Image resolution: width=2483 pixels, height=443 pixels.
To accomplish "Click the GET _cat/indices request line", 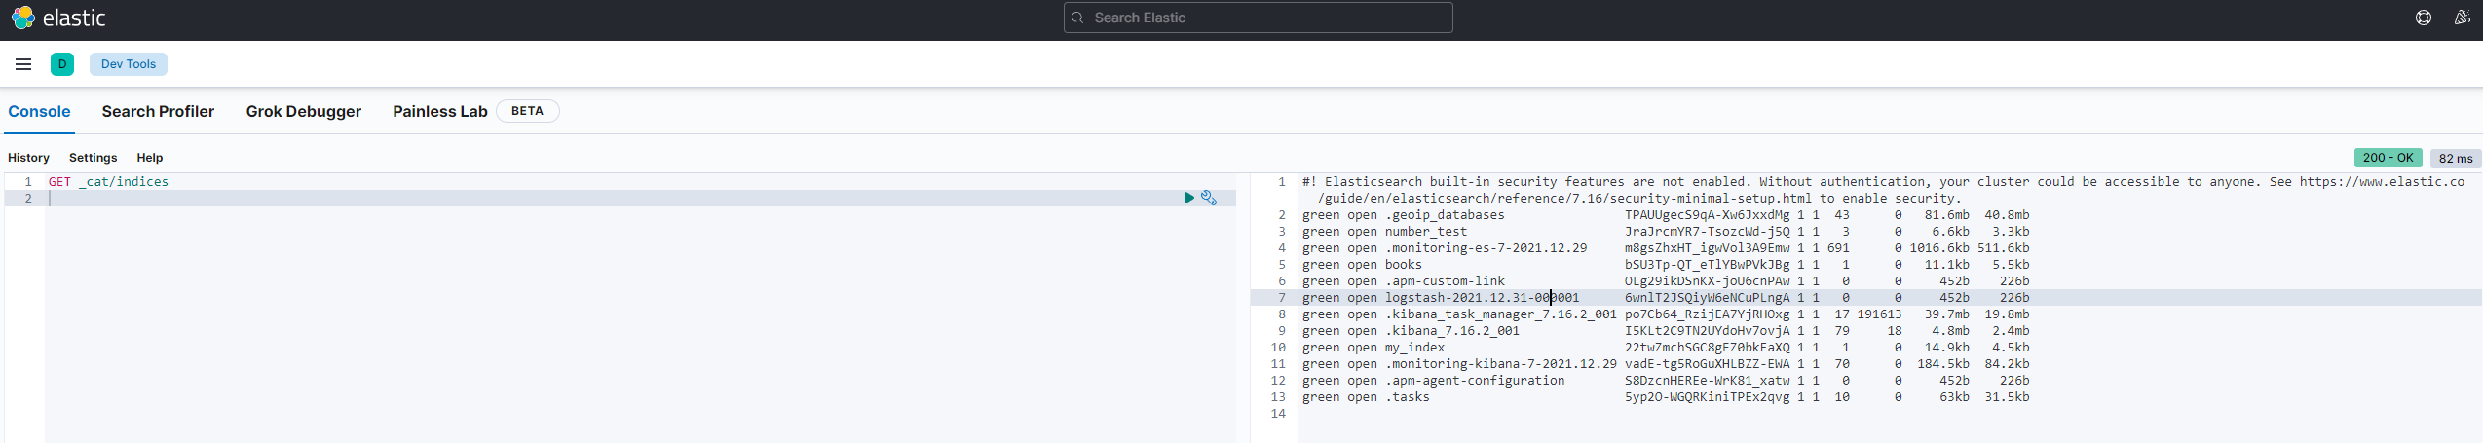I will [x=108, y=181].
